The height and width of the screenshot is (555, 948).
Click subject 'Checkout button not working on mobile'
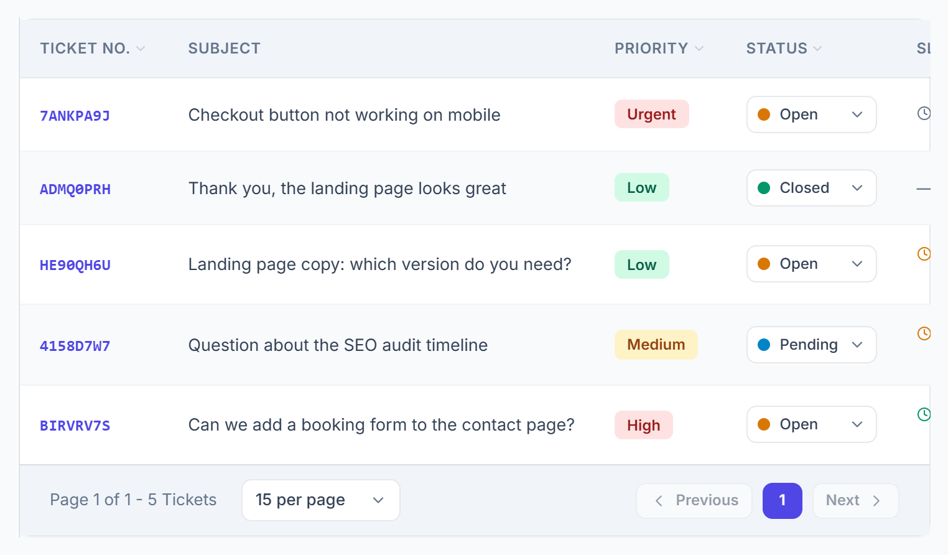pos(344,115)
